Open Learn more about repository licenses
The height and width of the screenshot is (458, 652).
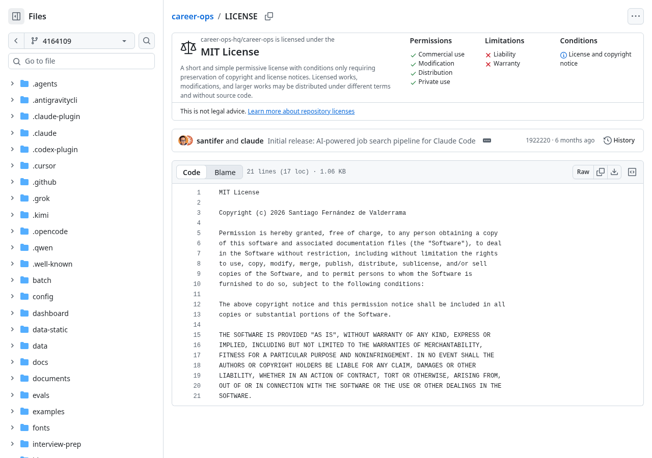pyautogui.click(x=301, y=111)
